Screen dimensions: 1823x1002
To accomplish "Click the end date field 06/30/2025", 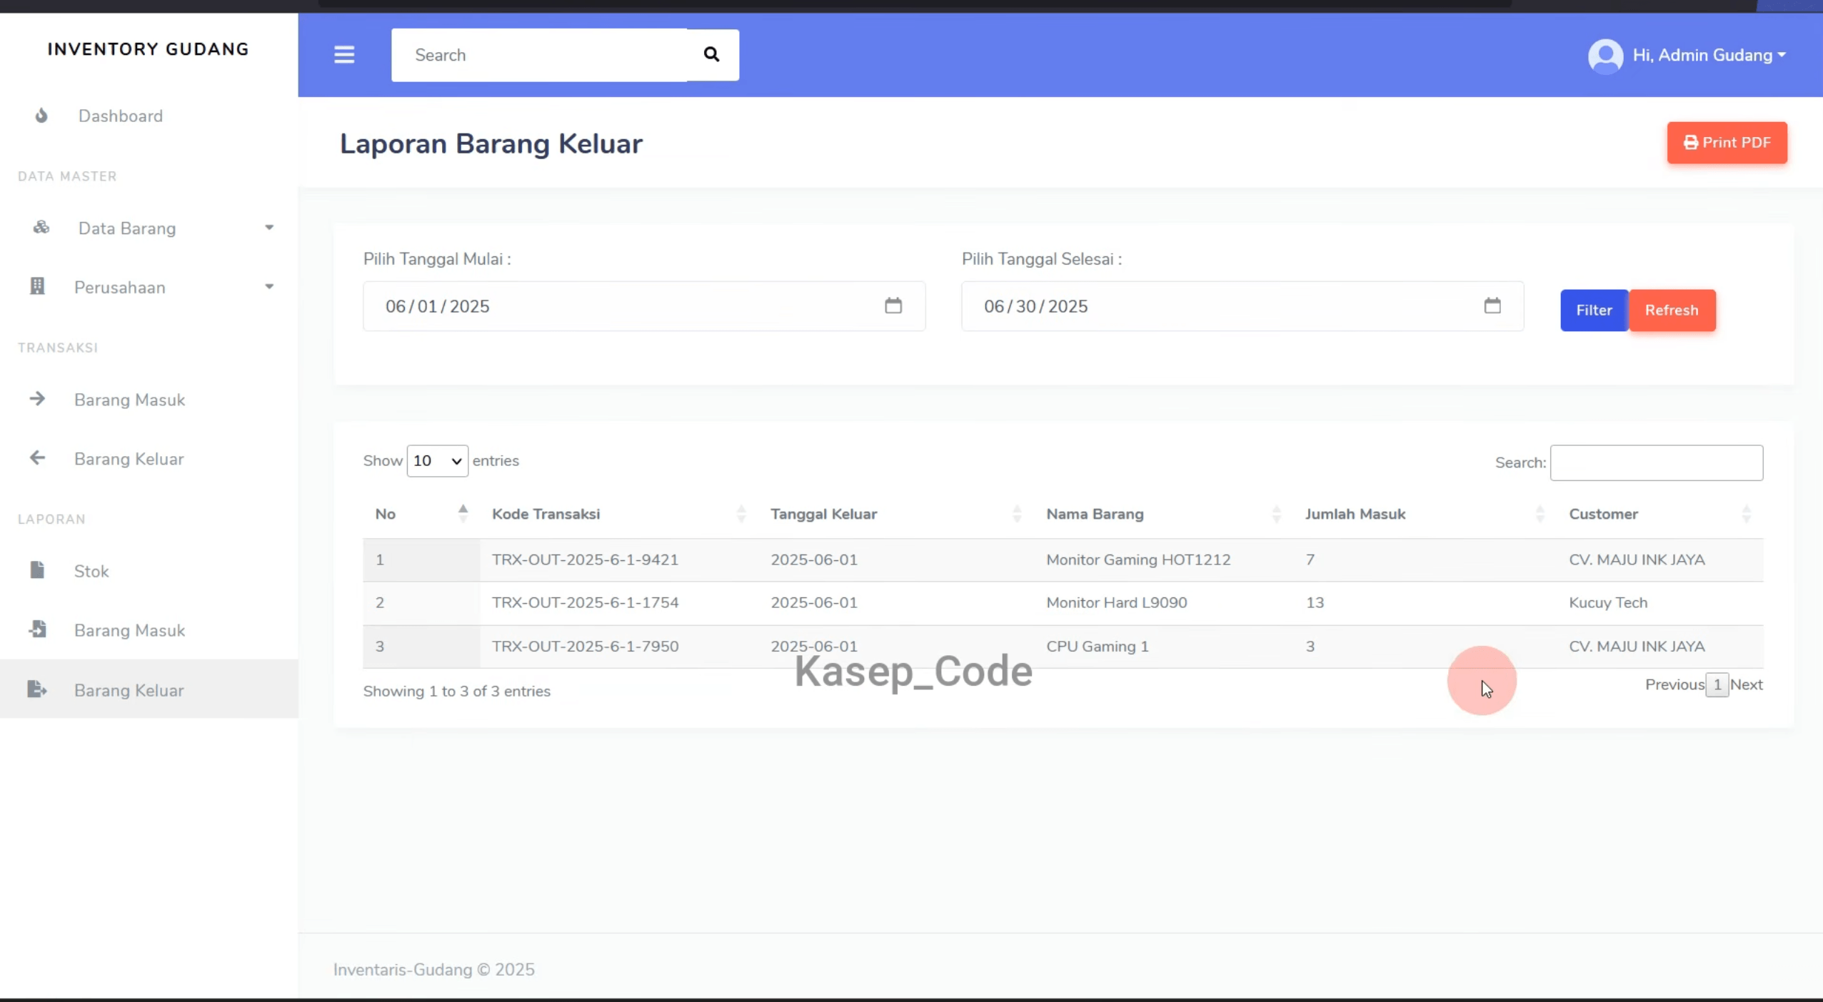I will click(1242, 306).
